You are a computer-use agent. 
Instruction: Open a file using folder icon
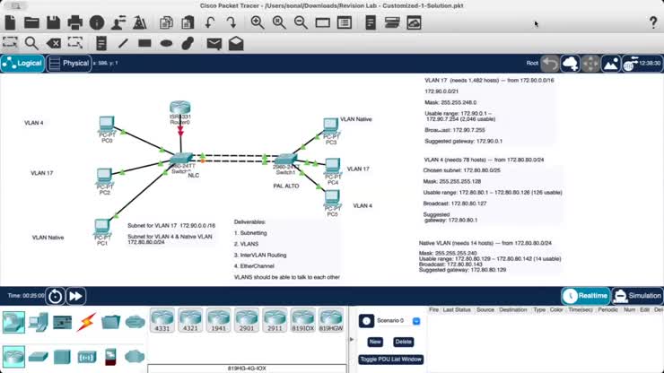click(31, 22)
